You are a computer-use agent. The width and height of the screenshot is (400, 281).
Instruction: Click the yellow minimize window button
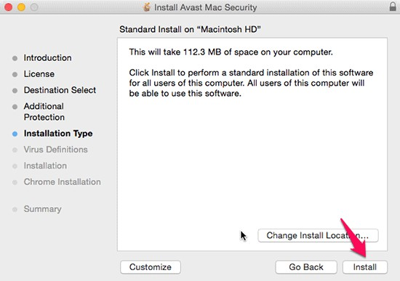[x=21, y=7]
